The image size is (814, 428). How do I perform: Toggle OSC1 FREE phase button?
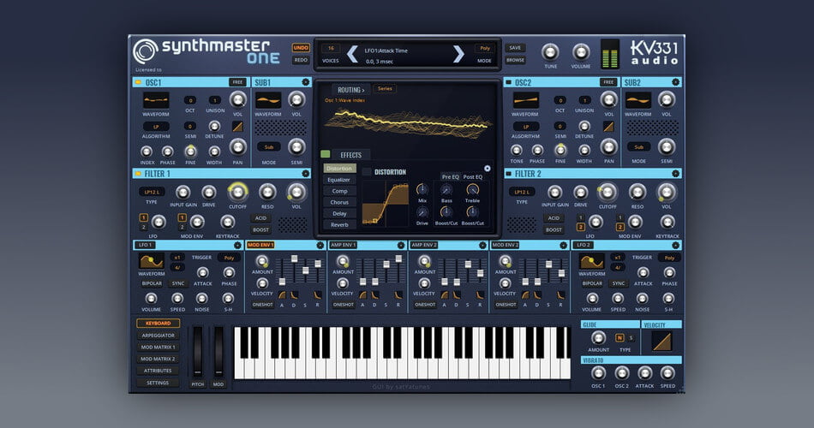tap(237, 82)
